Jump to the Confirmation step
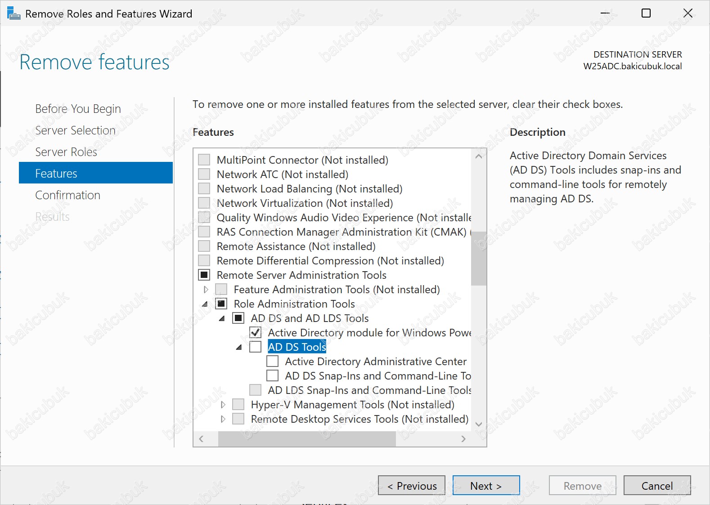The height and width of the screenshot is (505, 710). (x=67, y=195)
